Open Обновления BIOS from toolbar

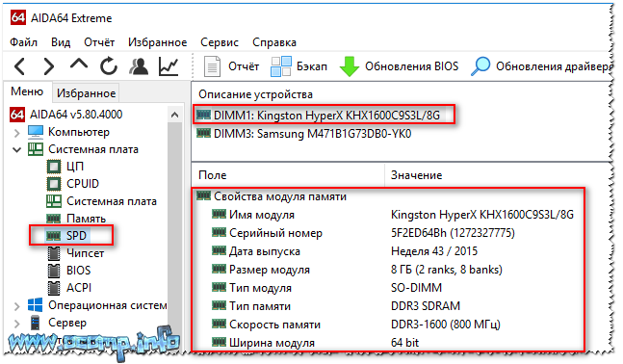(400, 66)
